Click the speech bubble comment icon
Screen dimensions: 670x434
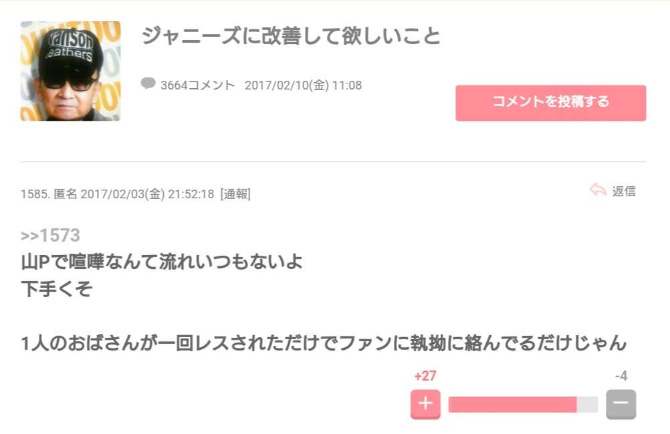[148, 83]
